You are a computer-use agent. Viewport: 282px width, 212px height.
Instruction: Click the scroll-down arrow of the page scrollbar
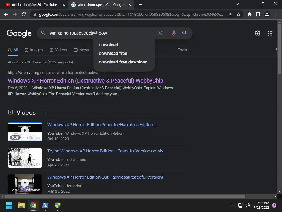click(x=280, y=192)
